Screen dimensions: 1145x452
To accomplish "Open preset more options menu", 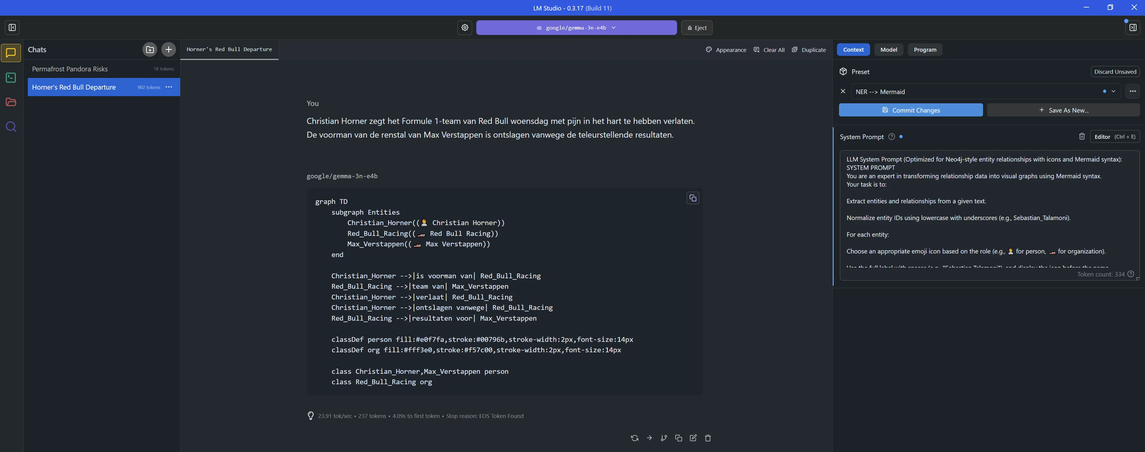I will click(1132, 91).
